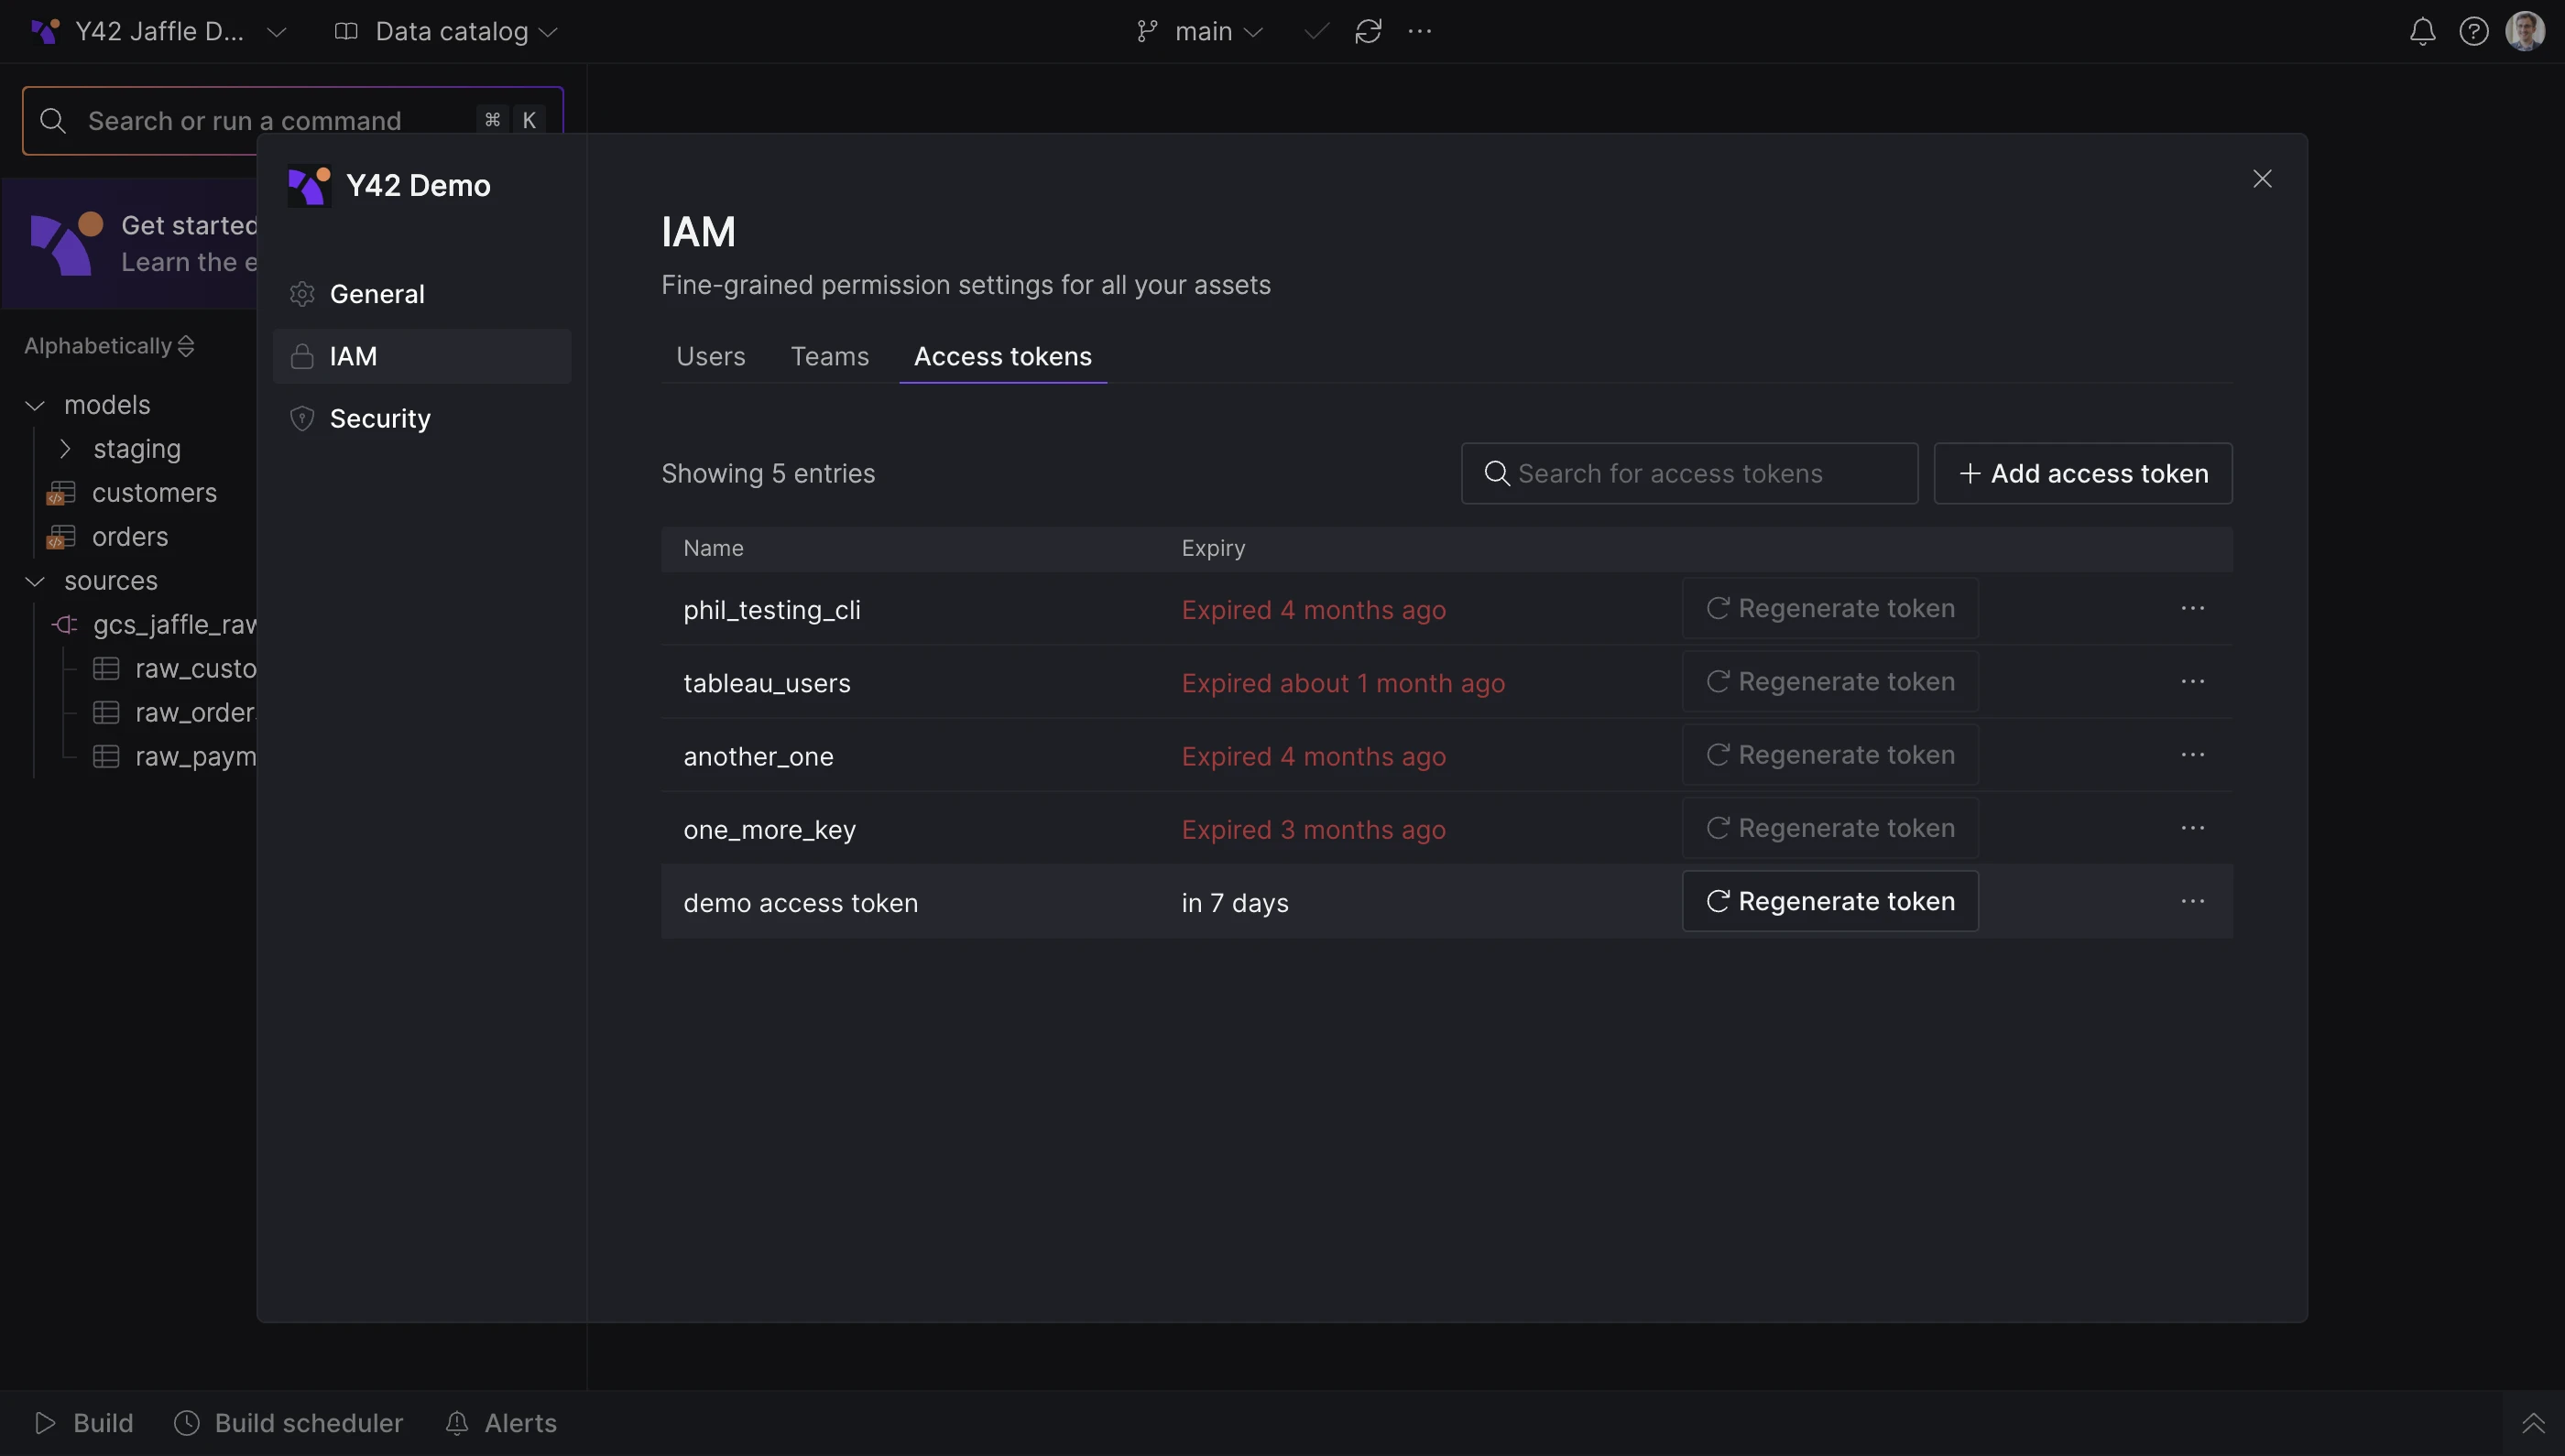Open the top bar more options ellipsis
Image resolution: width=2565 pixels, height=1456 pixels.
1421,31
